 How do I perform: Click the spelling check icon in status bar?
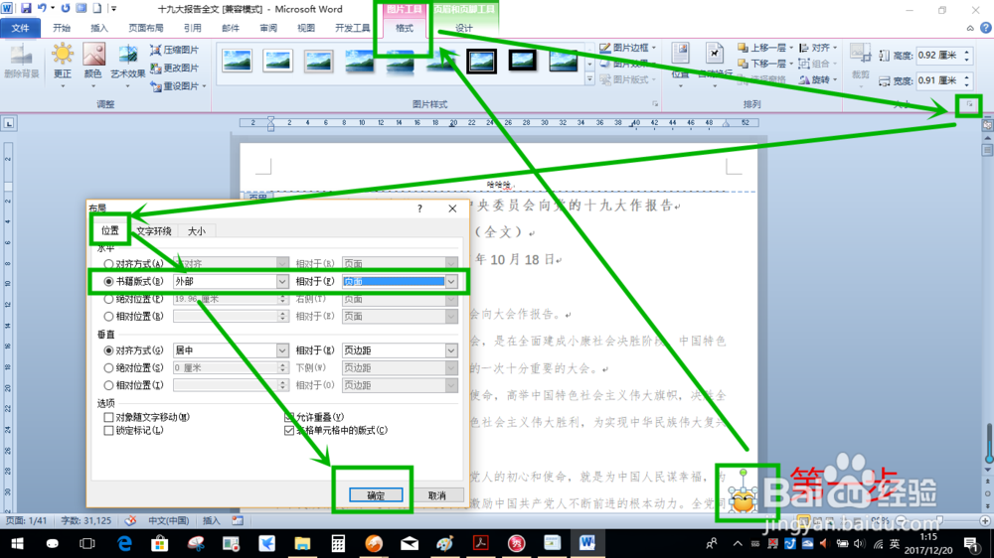[130, 520]
